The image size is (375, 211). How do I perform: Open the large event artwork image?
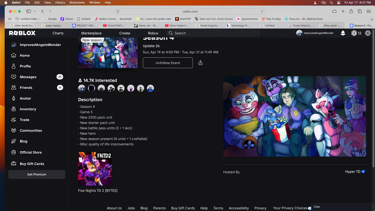(295, 116)
